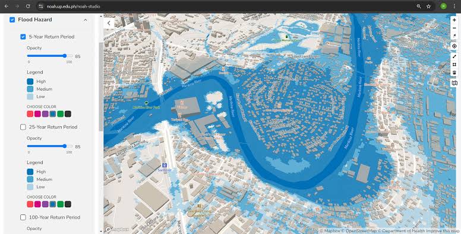Click the 5-Year opacity value 85

click(x=78, y=56)
